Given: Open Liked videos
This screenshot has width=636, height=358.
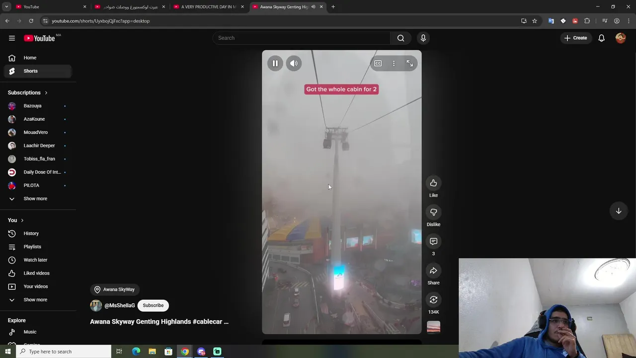Looking at the screenshot, I should [38, 273].
